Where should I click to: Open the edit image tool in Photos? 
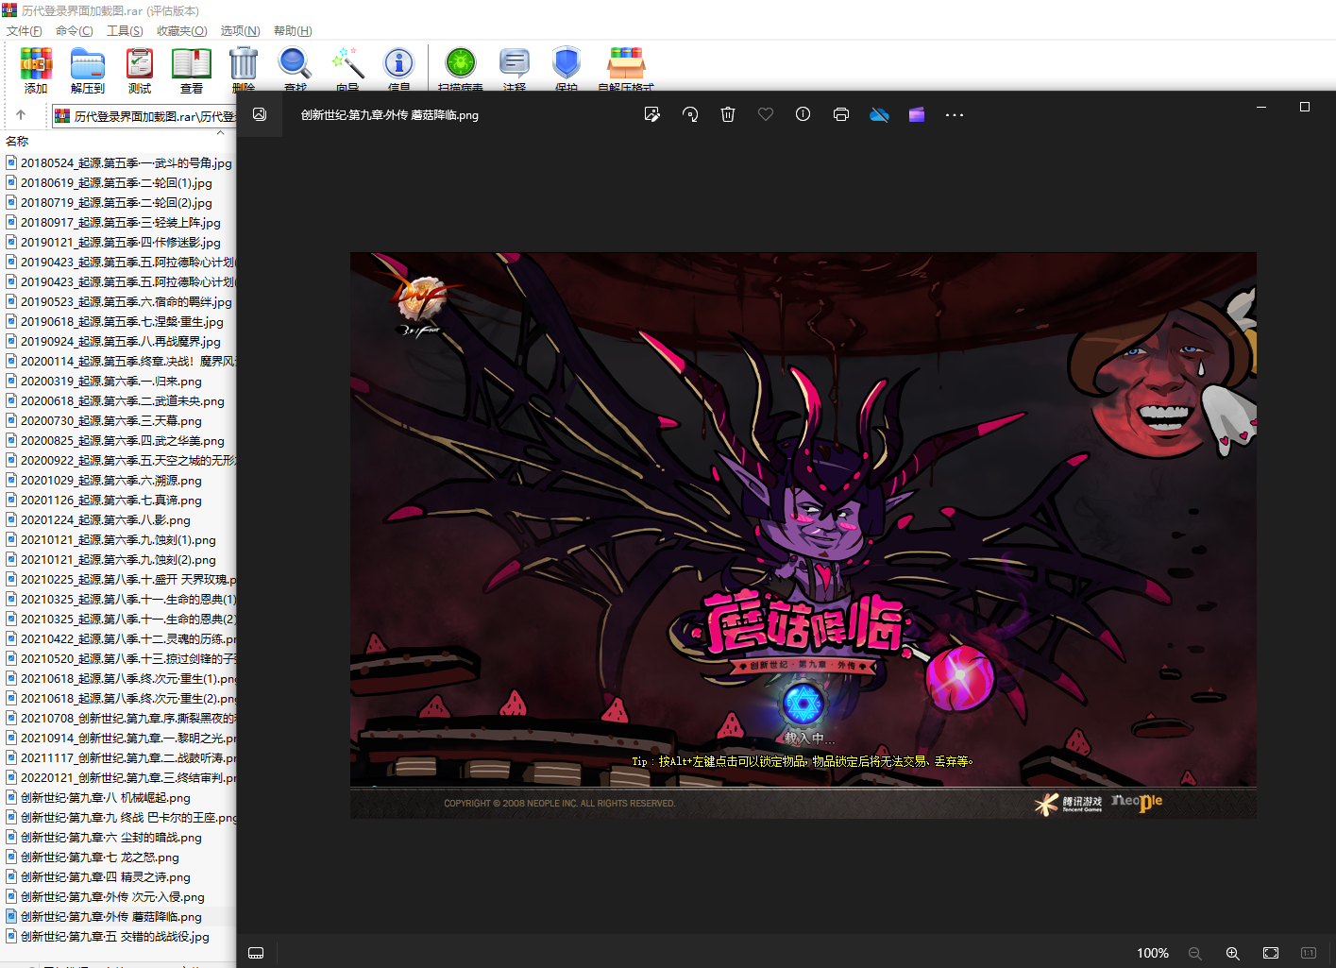651,114
